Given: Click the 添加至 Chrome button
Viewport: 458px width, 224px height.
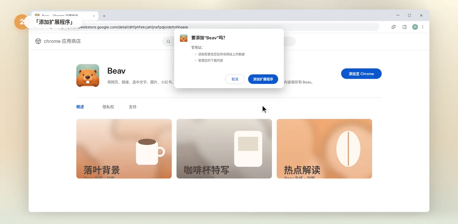Looking at the screenshot, I should pyautogui.click(x=361, y=74).
